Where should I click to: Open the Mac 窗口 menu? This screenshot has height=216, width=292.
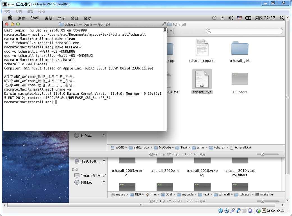pyautogui.click(x=74, y=18)
